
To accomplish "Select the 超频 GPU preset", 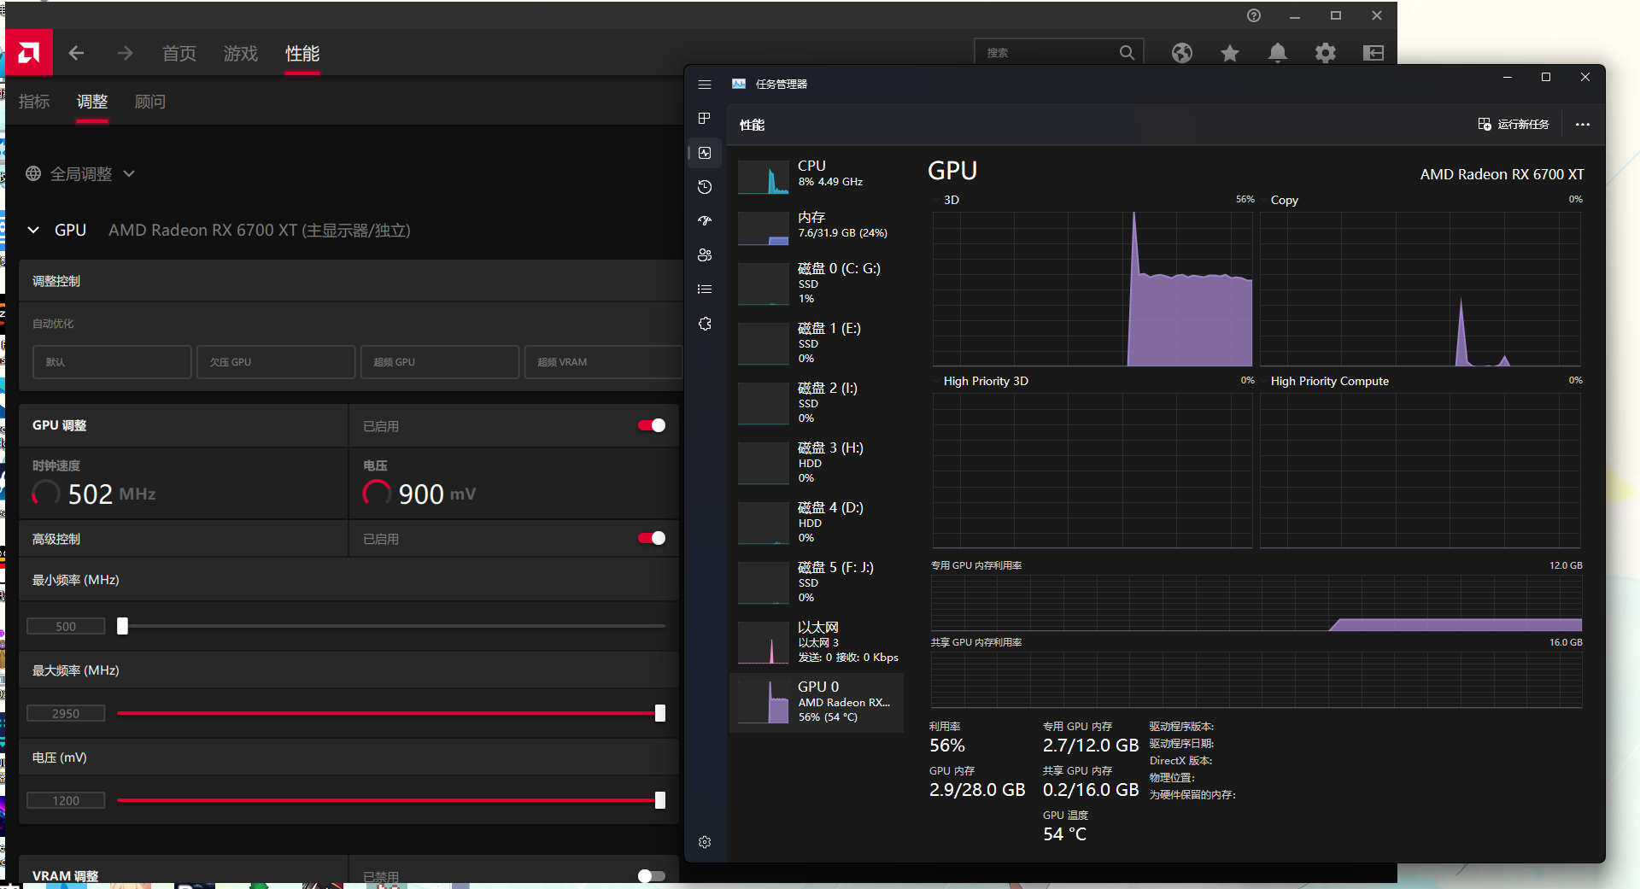I will 440,362.
